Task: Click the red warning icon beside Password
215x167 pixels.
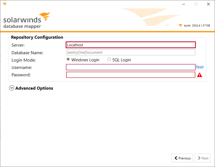Action: click(199, 75)
